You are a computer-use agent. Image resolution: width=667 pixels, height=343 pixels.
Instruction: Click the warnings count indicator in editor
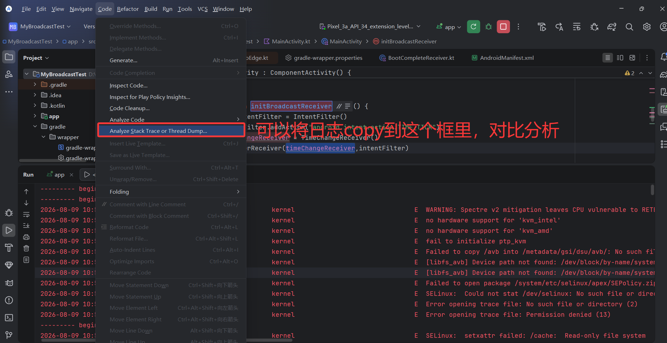pos(629,73)
